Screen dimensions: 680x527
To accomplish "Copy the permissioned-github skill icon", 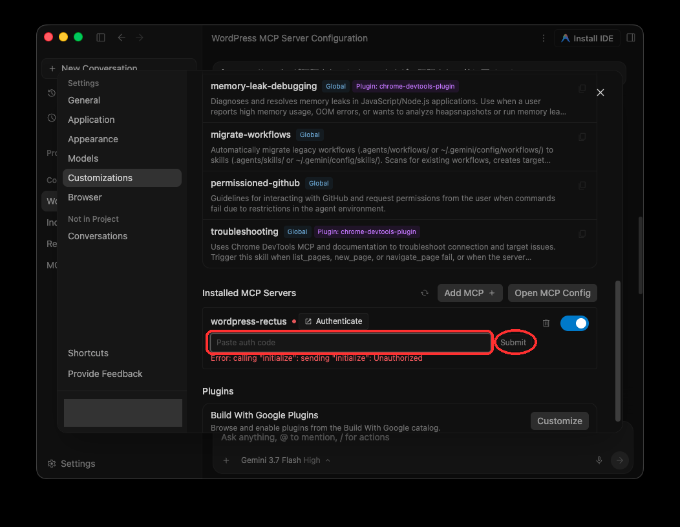I will [582, 186].
